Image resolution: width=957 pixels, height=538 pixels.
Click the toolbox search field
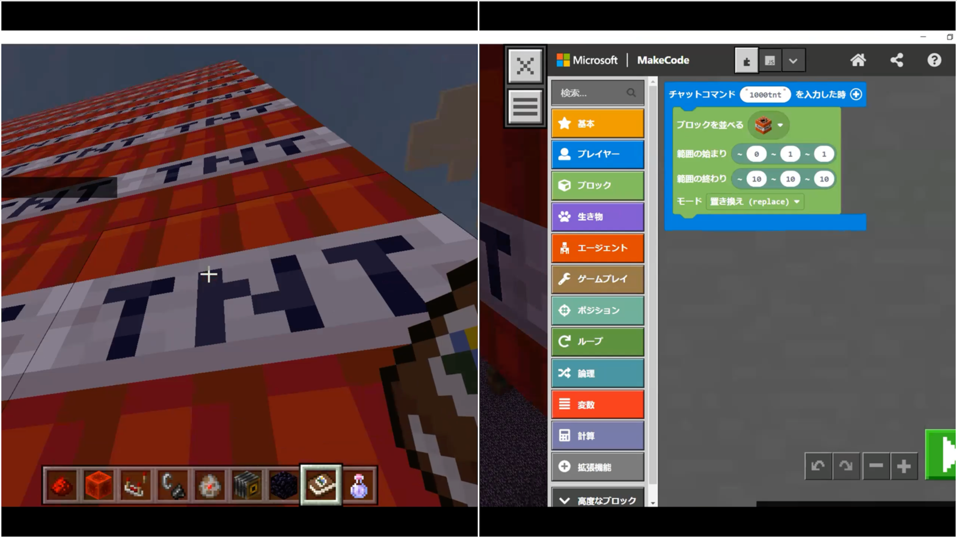(598, 93)
